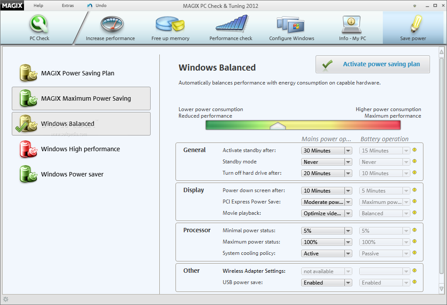Click info icon for Movie playback

(415, 213)
